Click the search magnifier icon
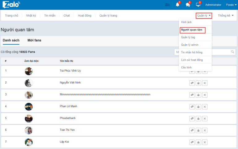 [x=232, y=52]
